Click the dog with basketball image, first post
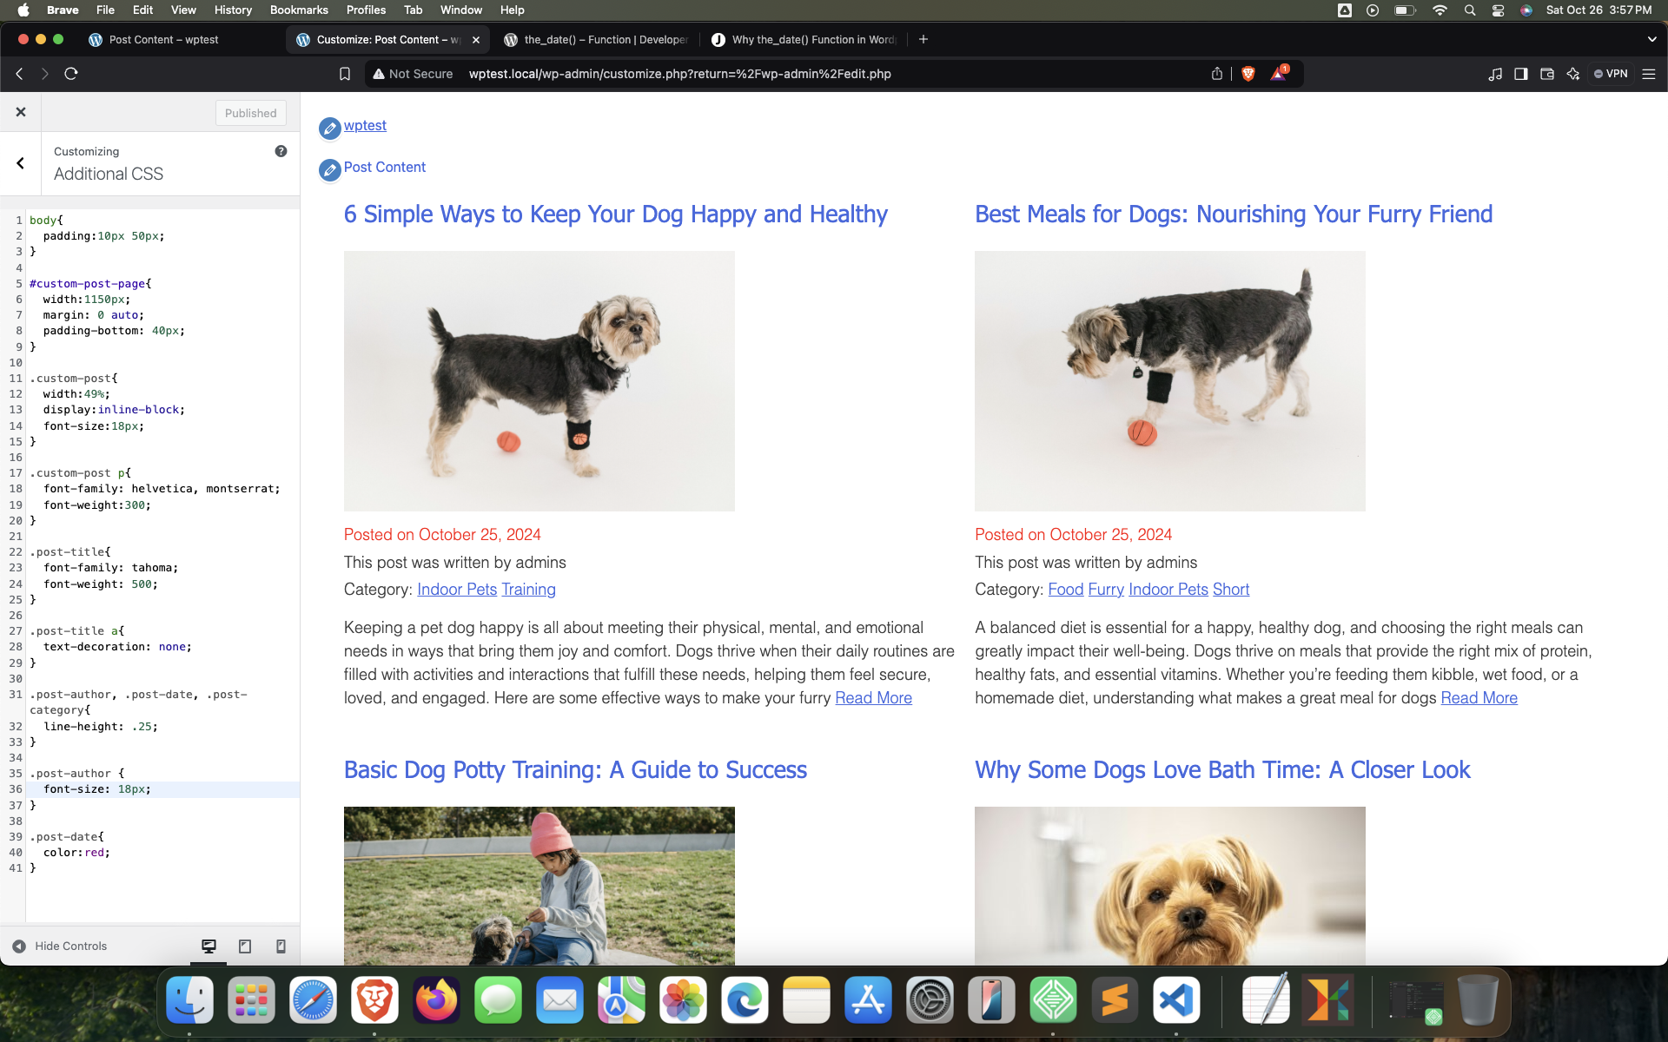This screenshot has height=1042, width=1668. tap(539, 381)
